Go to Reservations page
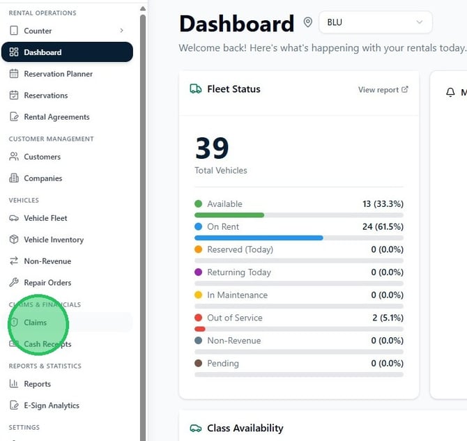Image resolution: width=467 pixels, height=441 pixels. [67, 95]
